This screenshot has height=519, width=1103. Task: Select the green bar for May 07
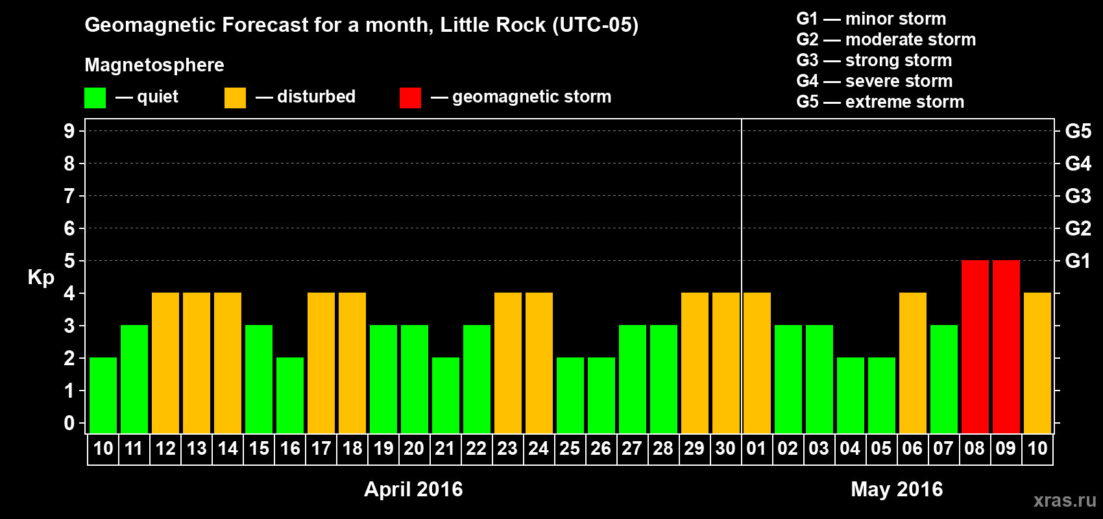coord(944,379)
